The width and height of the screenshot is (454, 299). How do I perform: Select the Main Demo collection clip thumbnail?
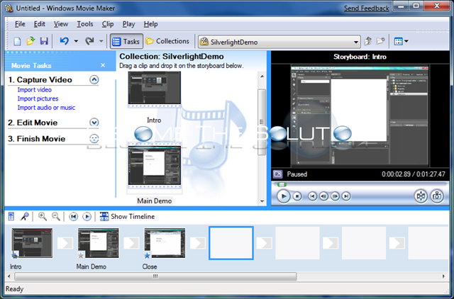(155, 166)
